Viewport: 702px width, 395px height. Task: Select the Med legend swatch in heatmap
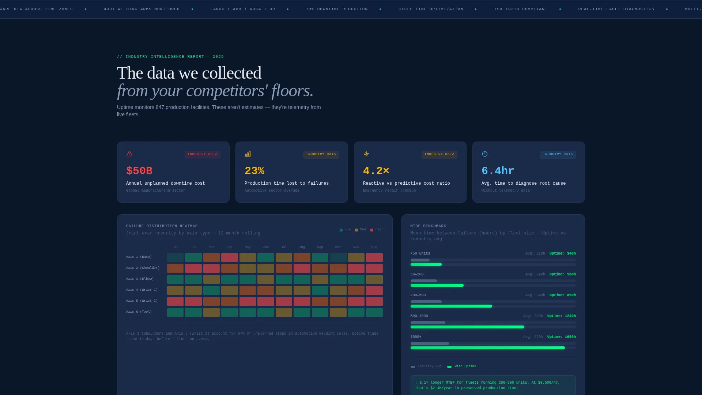pos(356,230)
